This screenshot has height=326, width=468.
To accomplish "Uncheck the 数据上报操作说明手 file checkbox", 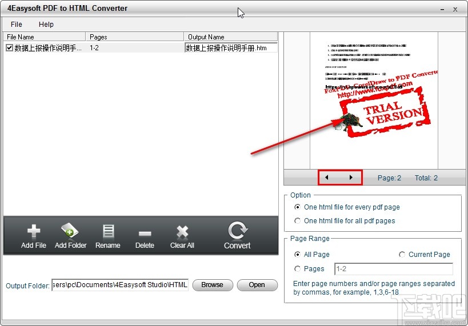I will (x=9, y=48).
